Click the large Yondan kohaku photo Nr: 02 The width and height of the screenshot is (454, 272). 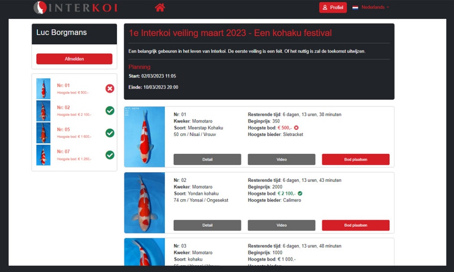click(x=144, y=203)
